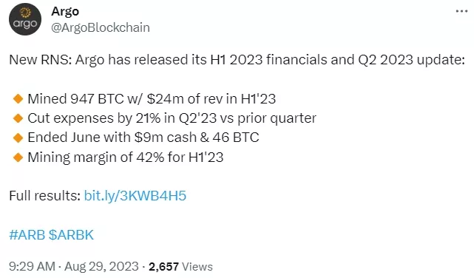Click the orange diamond beside Mining margin
Viewport: 474px width, 278px height.
point(18,157)
